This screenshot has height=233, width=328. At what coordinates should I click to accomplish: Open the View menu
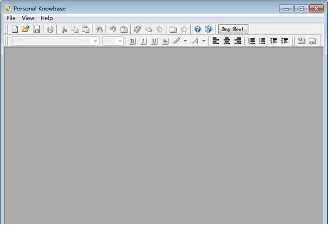pyautogui.click(x=28, y=18)
